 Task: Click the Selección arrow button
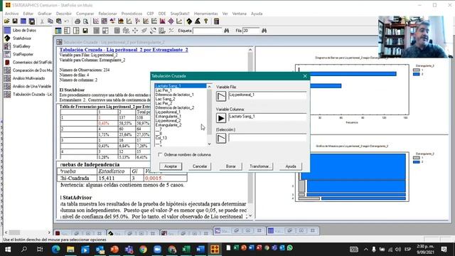(x=221, y=138)
